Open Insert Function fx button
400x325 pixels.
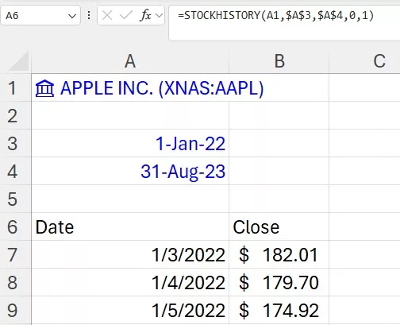pyautogui.click(x=145, y=16)
